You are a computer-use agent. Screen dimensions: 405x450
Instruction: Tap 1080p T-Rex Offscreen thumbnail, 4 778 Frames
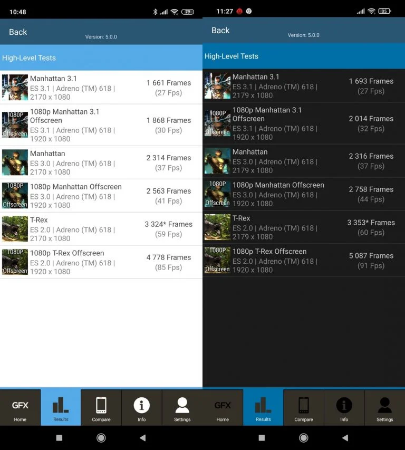[15, 262]
